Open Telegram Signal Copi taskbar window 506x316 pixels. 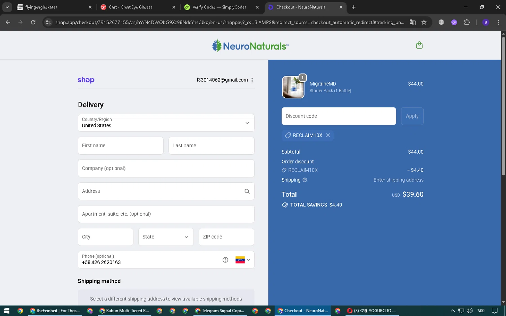[x=220, y=311]
